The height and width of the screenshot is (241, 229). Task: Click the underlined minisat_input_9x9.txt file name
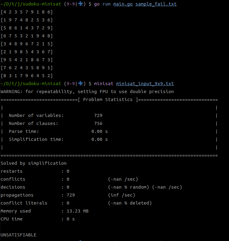pyautogui.click(x=145, y=84)
